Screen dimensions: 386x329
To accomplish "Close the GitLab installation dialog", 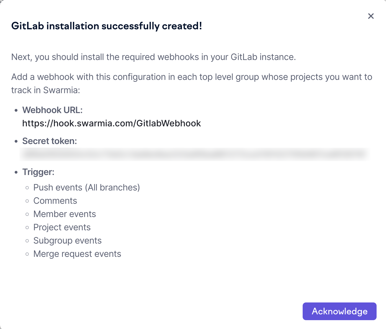I will [x=371, y=16].
